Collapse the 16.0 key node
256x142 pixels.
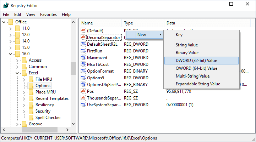pyautogui.click(x=10, y=54)
